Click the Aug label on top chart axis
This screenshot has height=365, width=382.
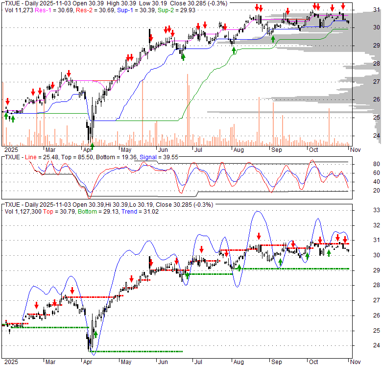click(239, 150)
